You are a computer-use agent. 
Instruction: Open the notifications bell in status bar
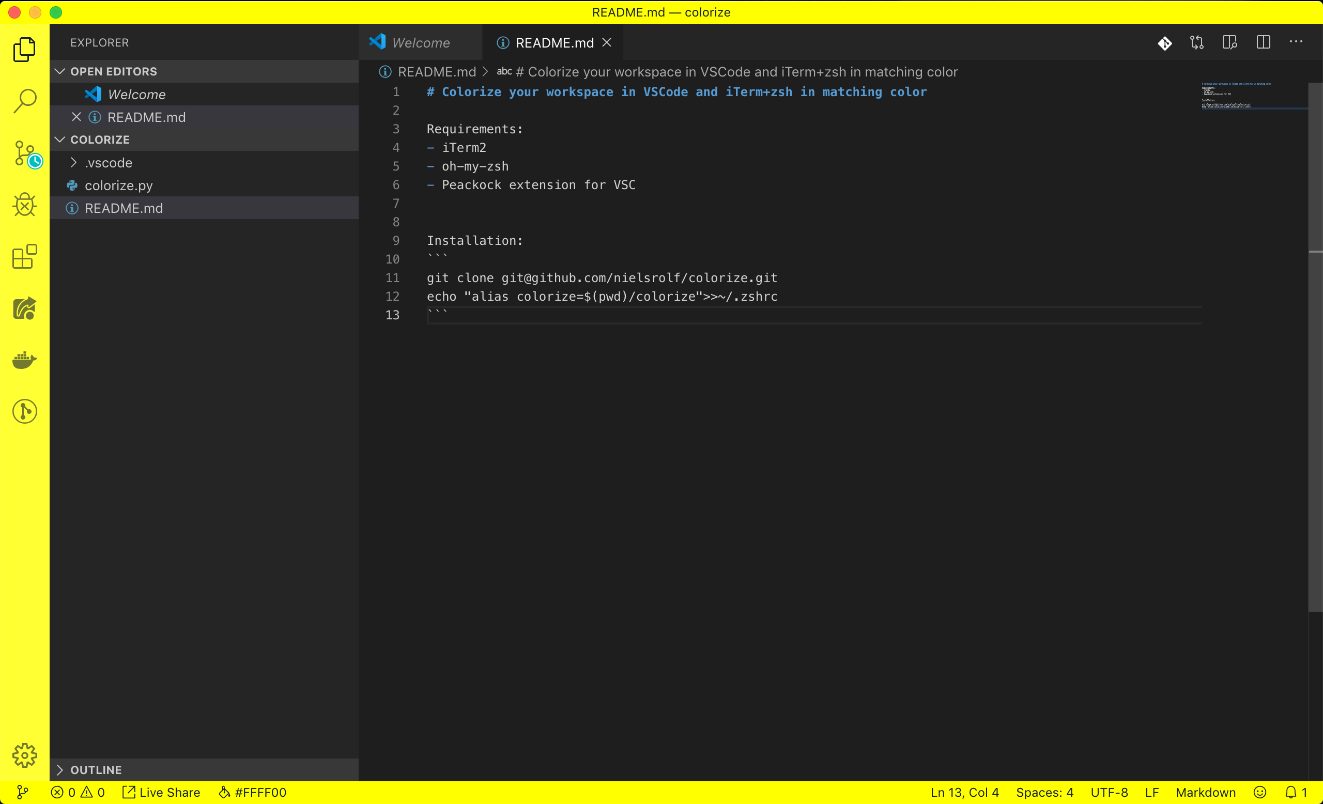point(1291,792)
